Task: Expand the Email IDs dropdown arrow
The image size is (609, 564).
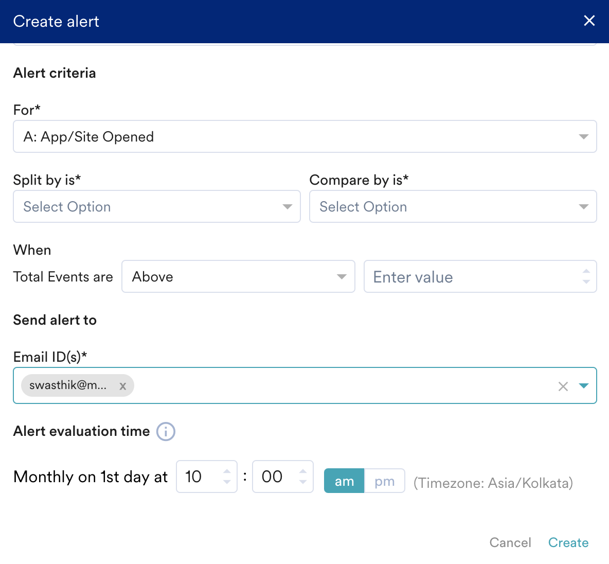Action: pos(584,386)
